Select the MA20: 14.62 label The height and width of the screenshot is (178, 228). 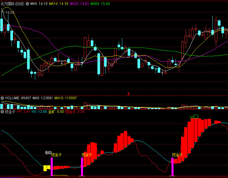79,4
